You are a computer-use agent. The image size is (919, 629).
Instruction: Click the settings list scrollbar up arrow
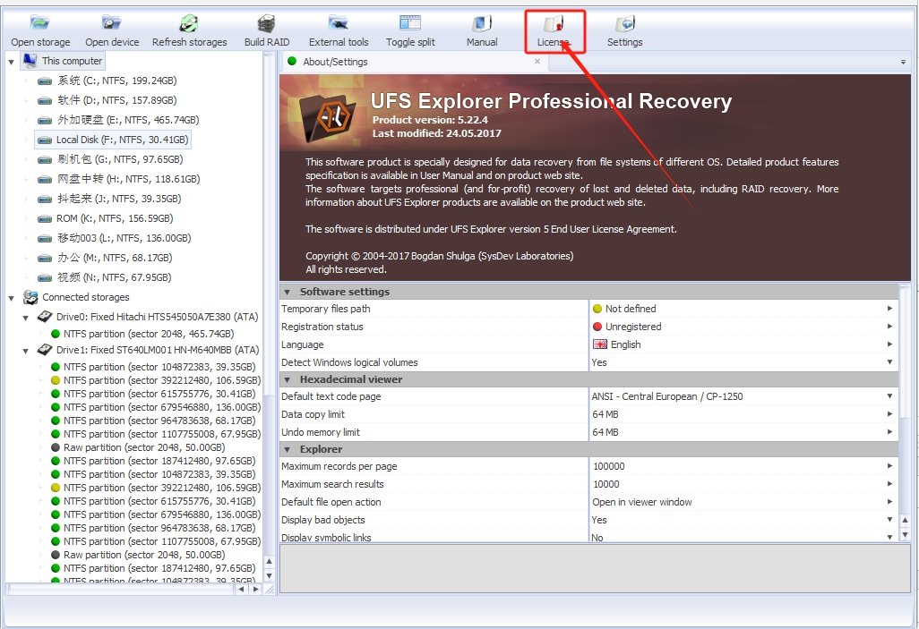click(905, 520)
